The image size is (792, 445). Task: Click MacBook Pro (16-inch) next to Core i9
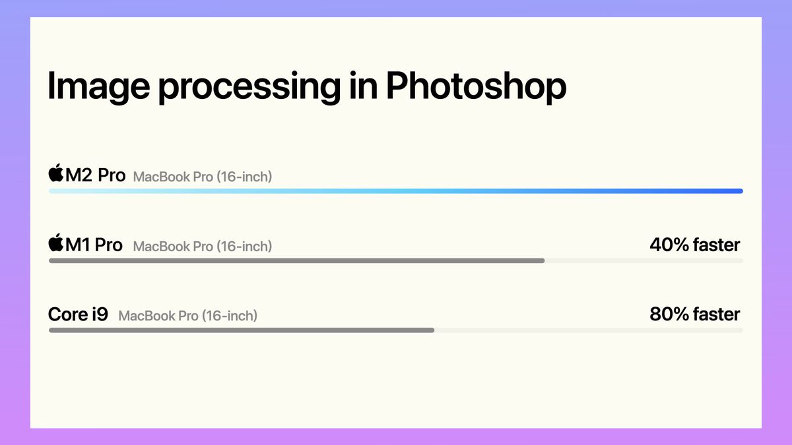point(188,316)
